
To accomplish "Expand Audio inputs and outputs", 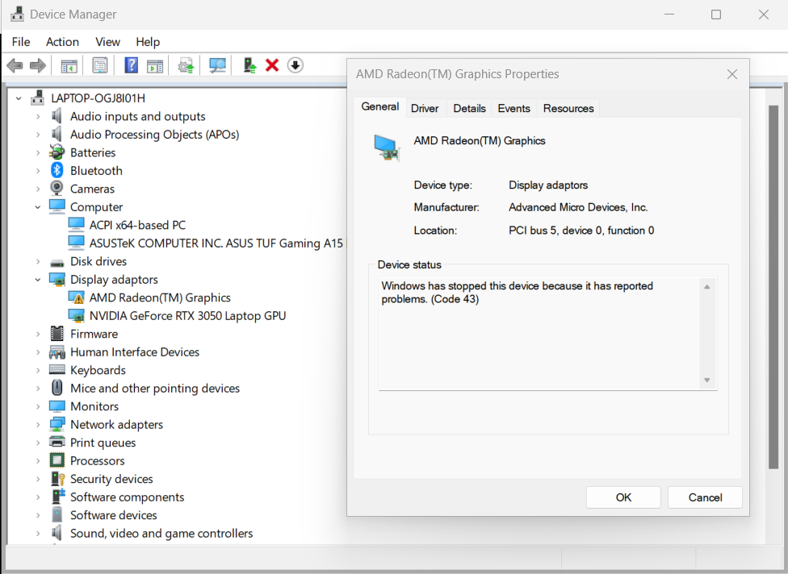I will [38, 116].
